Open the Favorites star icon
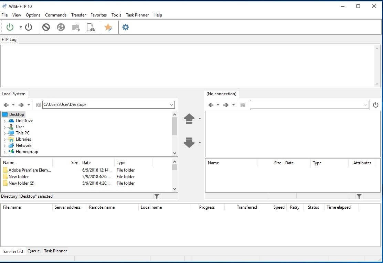383x263 pixels. point(108,28)
